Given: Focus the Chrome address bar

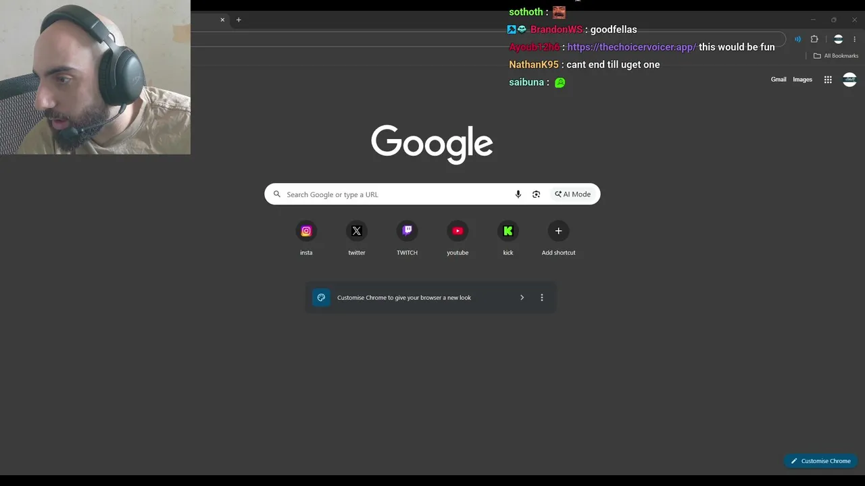Looking at the screenshot, I should coord(487,39).
